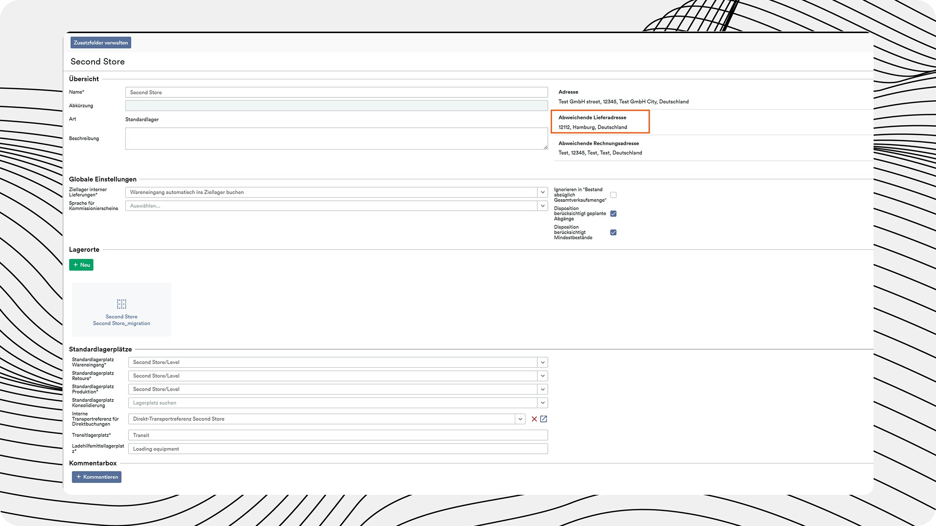The image size is (936, 526).
Task: Select the Abweichende Lieferadresse block
Action: [x=600, y=122]
